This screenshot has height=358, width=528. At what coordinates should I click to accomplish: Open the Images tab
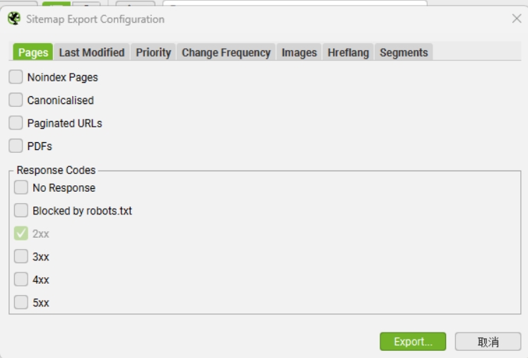[299, 52]
